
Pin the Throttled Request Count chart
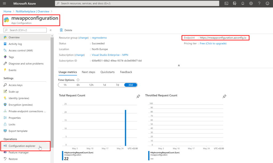tap(224, 96)
